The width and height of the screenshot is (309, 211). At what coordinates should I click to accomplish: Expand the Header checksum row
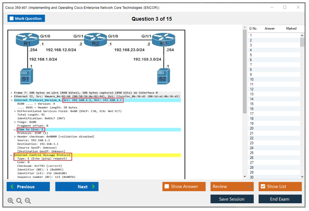(15, 137)
